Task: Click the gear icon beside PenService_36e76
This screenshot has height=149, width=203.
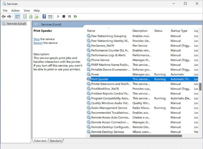Action: pos(89,45)
